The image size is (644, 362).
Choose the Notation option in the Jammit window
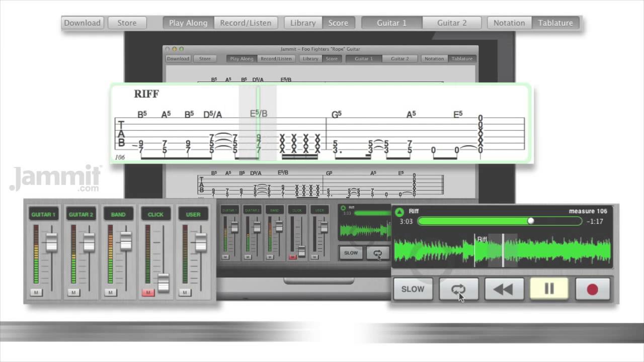coord(434,59)
